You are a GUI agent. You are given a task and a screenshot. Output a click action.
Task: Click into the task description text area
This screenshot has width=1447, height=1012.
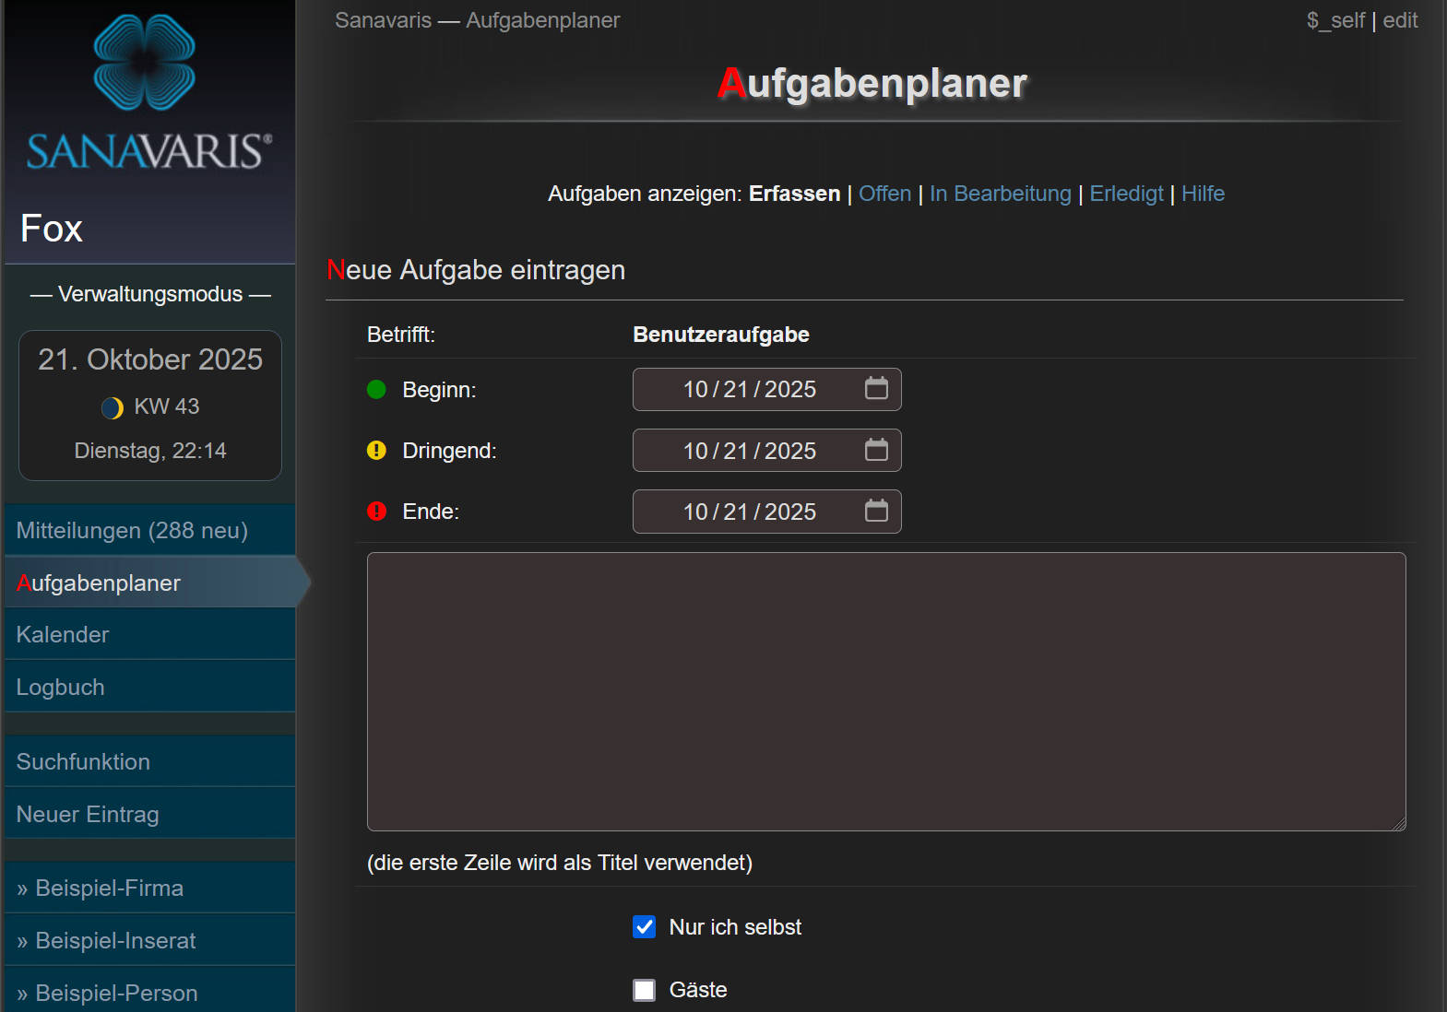(885, 691)
